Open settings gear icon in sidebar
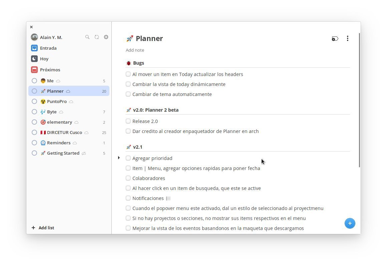 [106, 37]
